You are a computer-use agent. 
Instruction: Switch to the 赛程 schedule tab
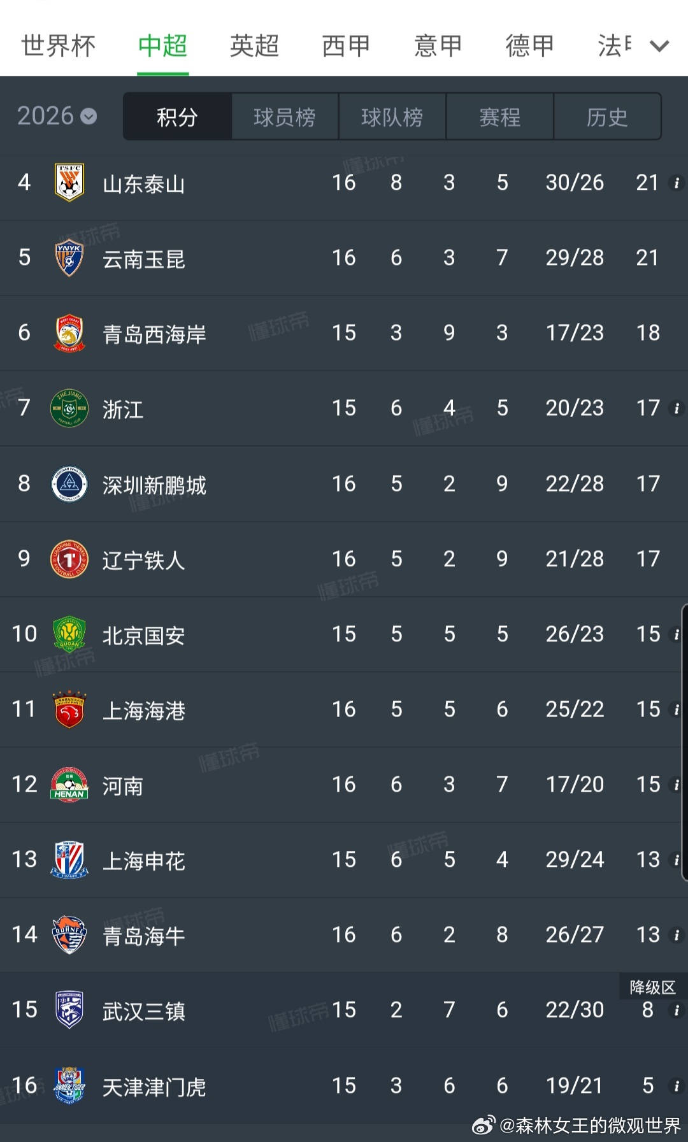pos(500,117)
